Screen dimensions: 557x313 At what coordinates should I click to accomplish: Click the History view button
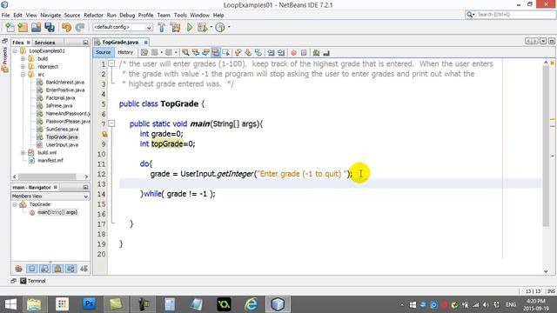point(125,52)
